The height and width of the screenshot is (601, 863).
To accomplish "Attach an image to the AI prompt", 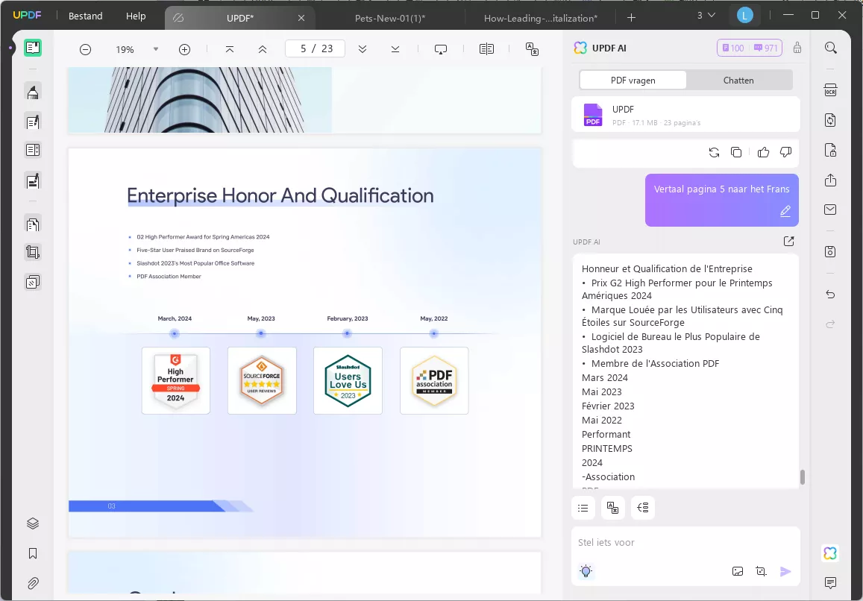I will [738, 571].
